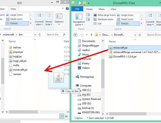
Task: Open Navigation pane dropdown in DivineRPG-Files
Action: point(79,20)
